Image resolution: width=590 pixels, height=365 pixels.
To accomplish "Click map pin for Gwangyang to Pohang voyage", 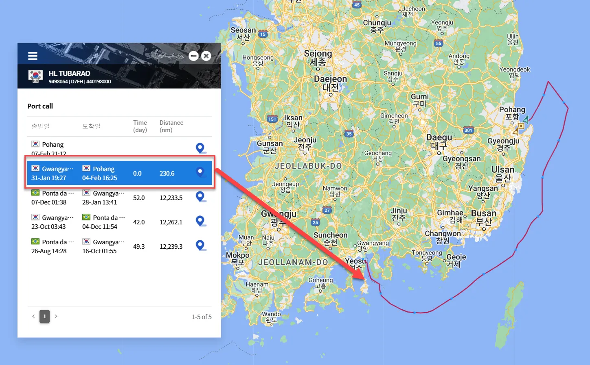I will pyautogui.click(x=200, y=172).
